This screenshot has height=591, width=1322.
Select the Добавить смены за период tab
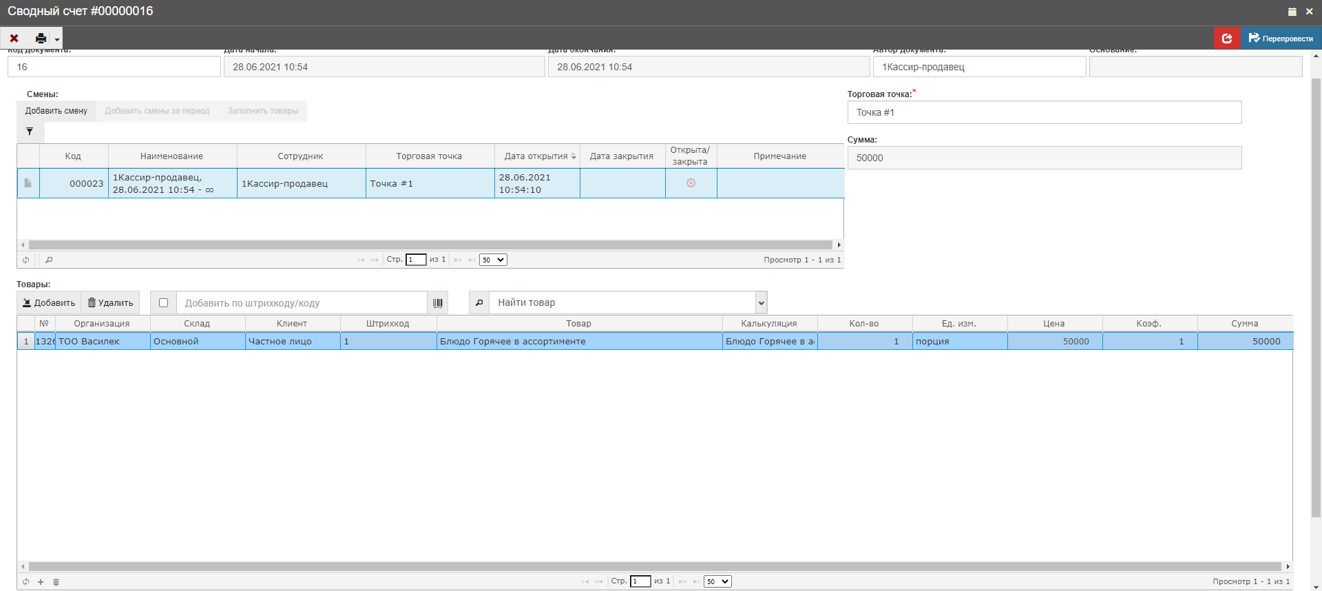click(157, 111)
